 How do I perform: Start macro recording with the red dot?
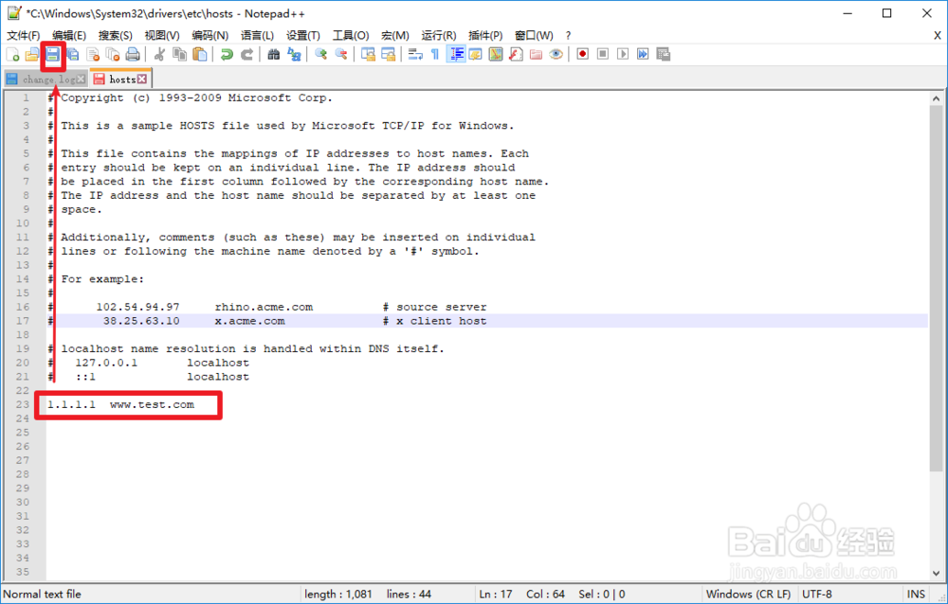point(583,54)
